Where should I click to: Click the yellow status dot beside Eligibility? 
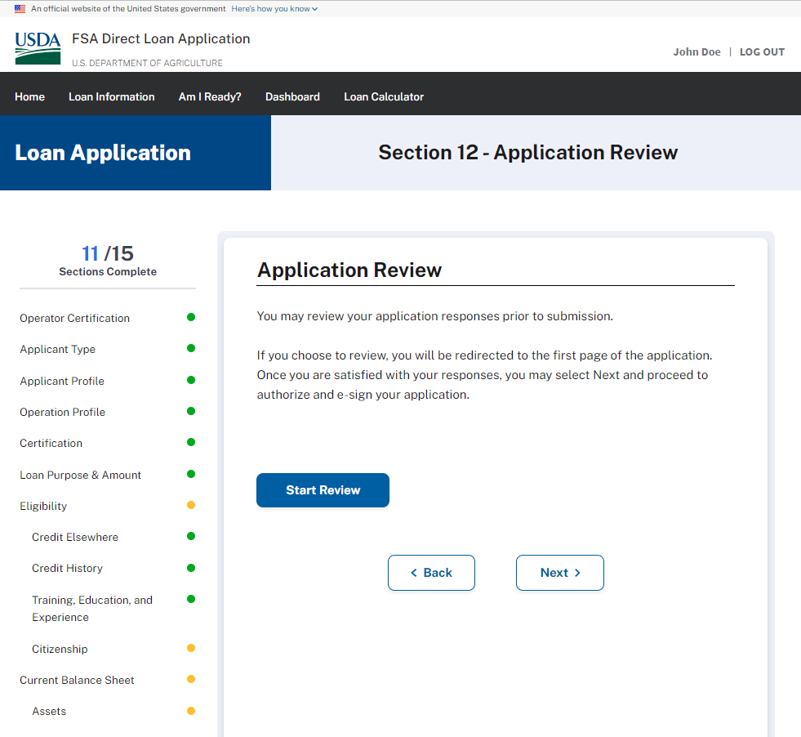[191, 505]
